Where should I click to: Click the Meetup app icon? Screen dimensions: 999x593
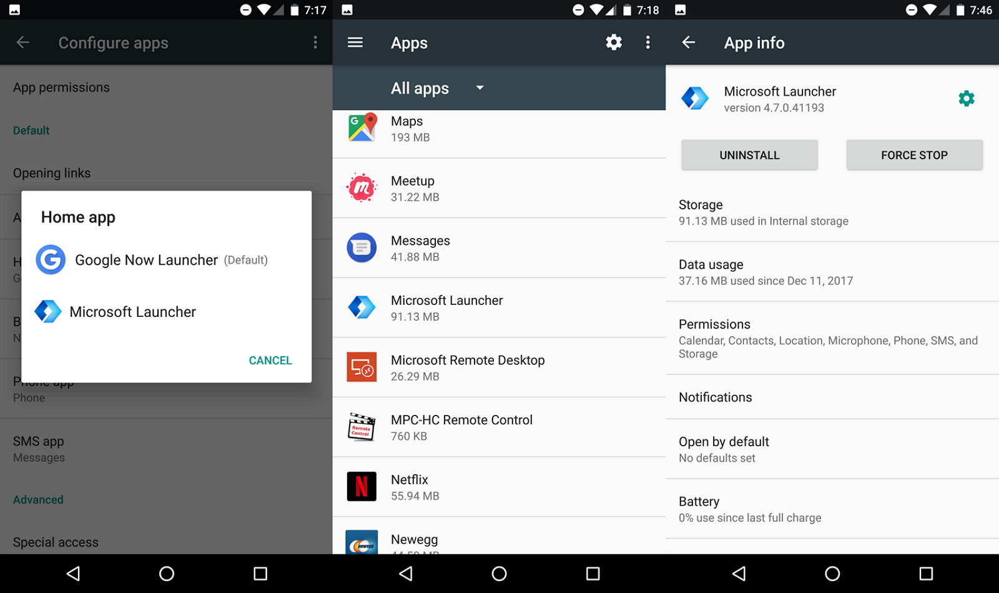click(x=362, y=187)
